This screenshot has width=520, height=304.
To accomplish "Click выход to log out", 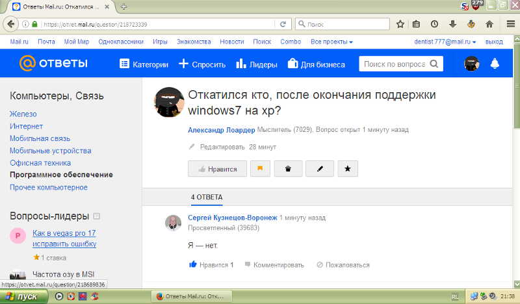I will coord(494,42).
